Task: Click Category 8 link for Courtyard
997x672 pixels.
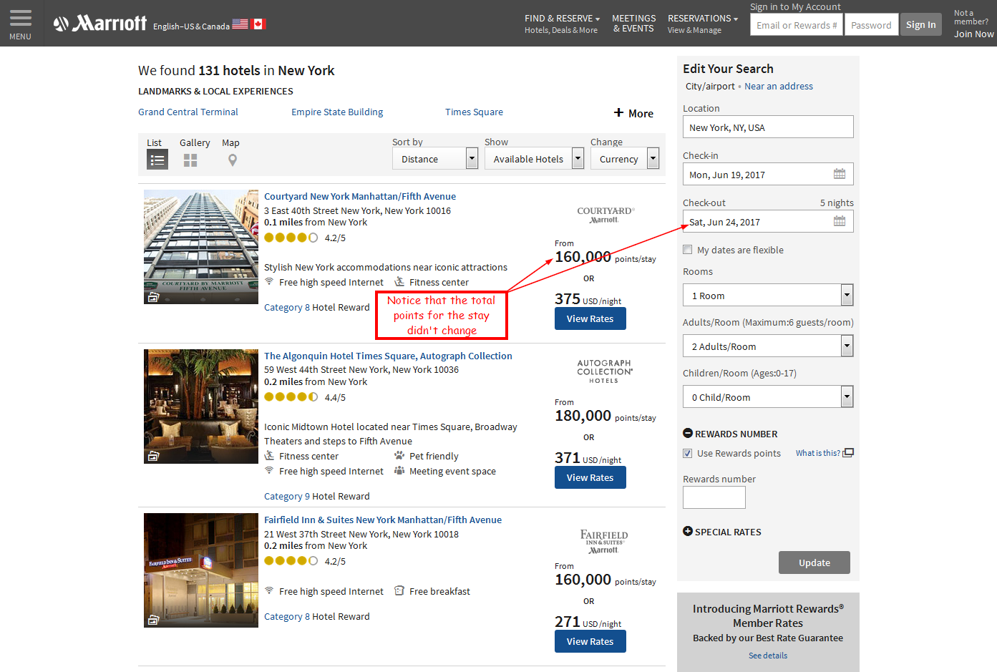Action: tap(287, 307)
